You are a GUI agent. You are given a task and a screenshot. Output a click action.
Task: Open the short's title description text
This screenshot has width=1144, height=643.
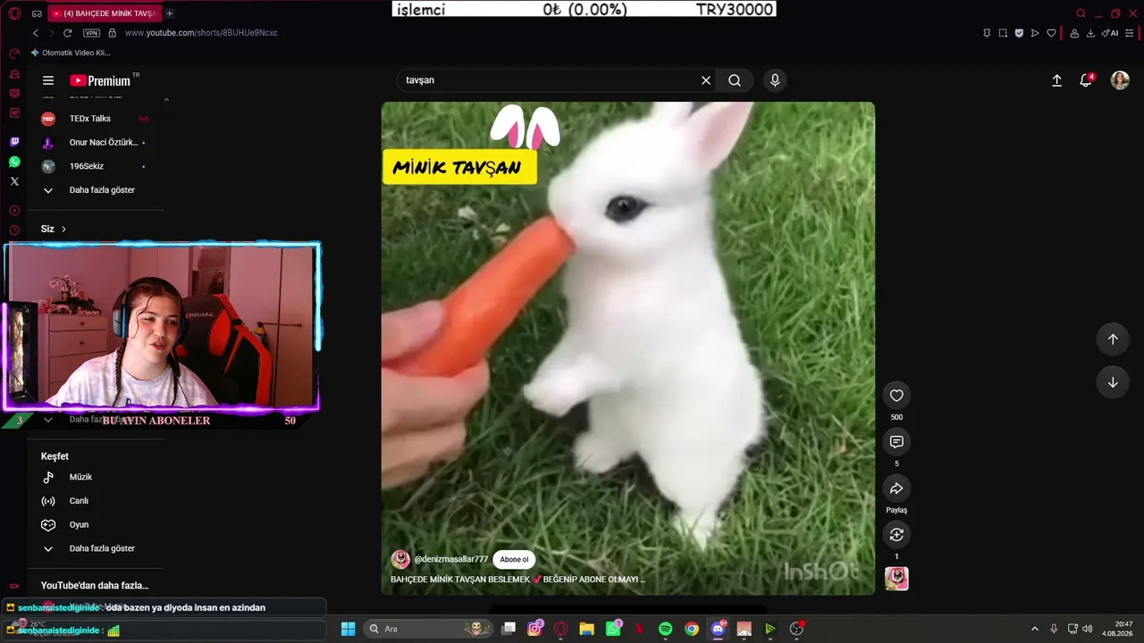coord(517,580)
